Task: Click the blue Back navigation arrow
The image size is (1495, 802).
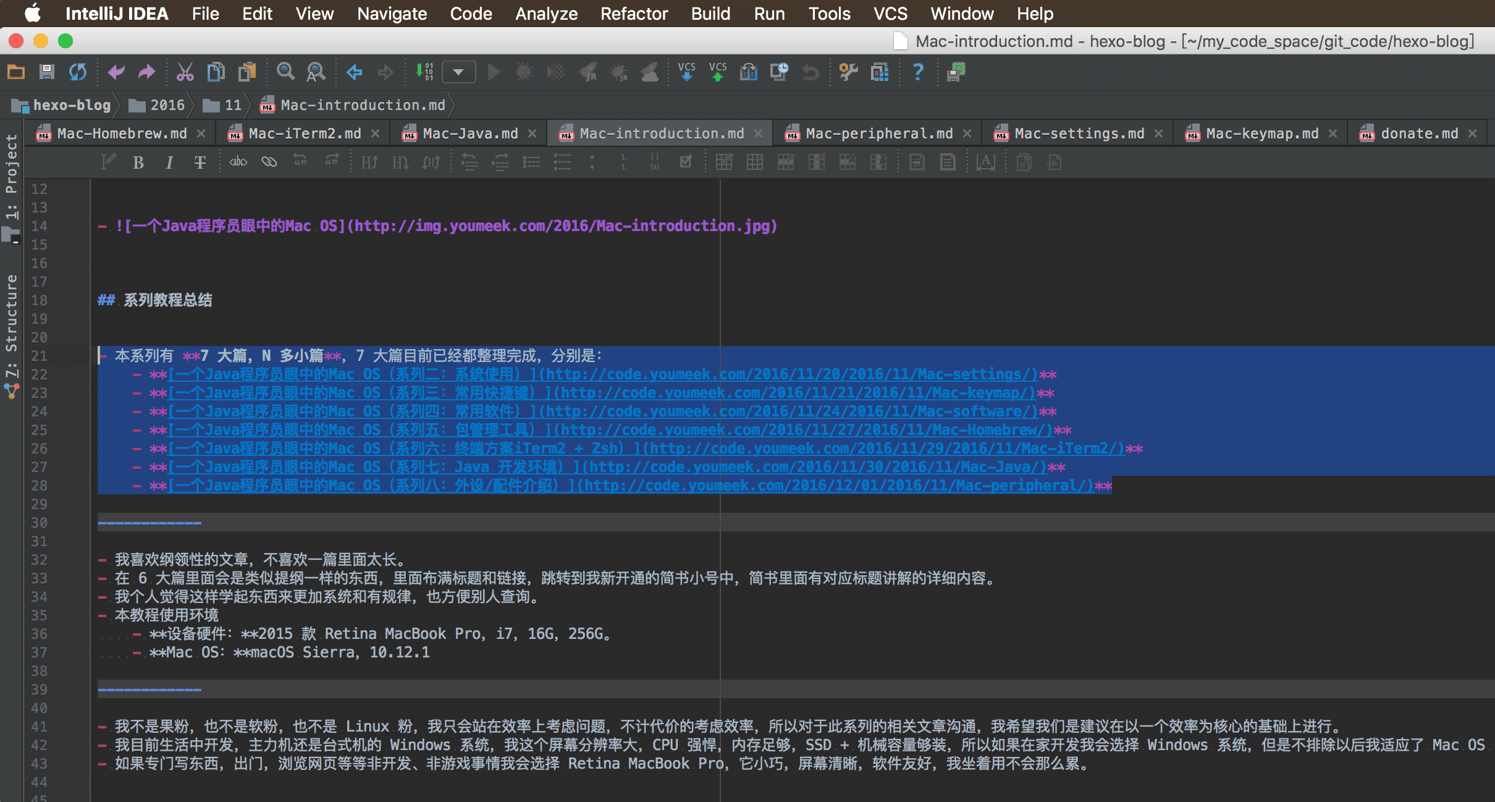Action: click(x=354, y=72)
